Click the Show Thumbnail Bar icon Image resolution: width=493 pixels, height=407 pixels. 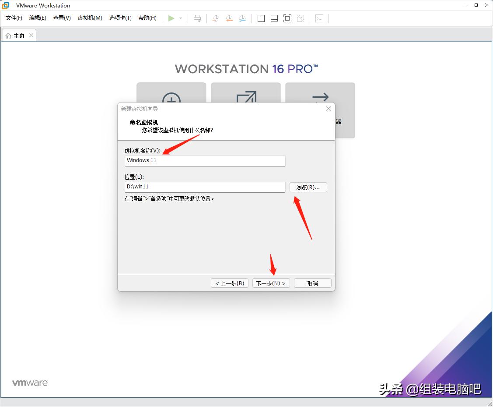pos(273,18)
